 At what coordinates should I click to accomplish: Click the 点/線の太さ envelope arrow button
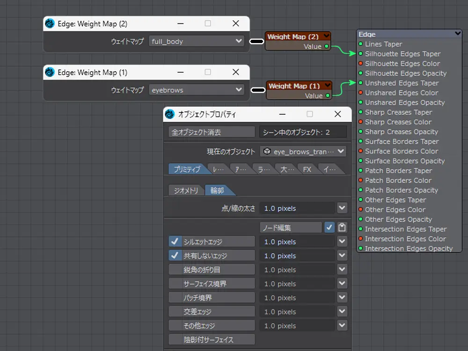[342, 208]
